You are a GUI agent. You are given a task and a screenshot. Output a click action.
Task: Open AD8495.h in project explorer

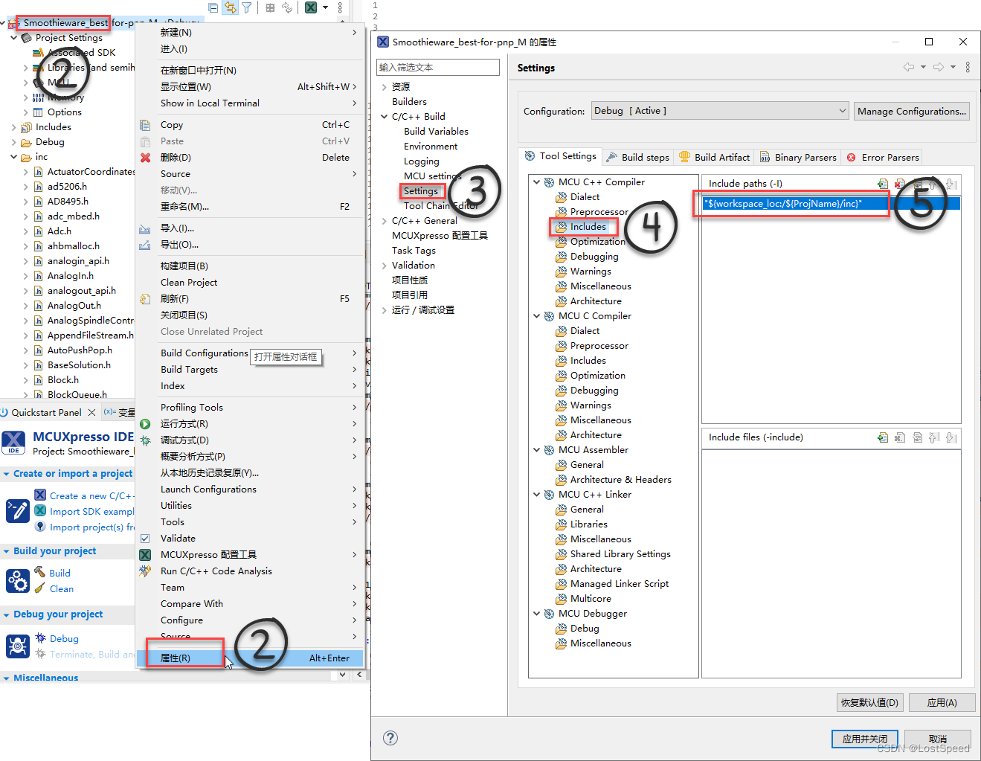click(68, 202)
